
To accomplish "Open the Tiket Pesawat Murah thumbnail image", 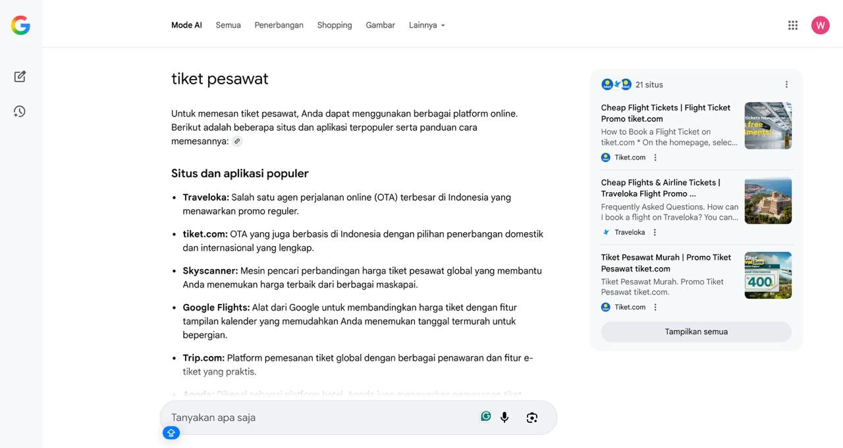I will click(x=768, y=275).
